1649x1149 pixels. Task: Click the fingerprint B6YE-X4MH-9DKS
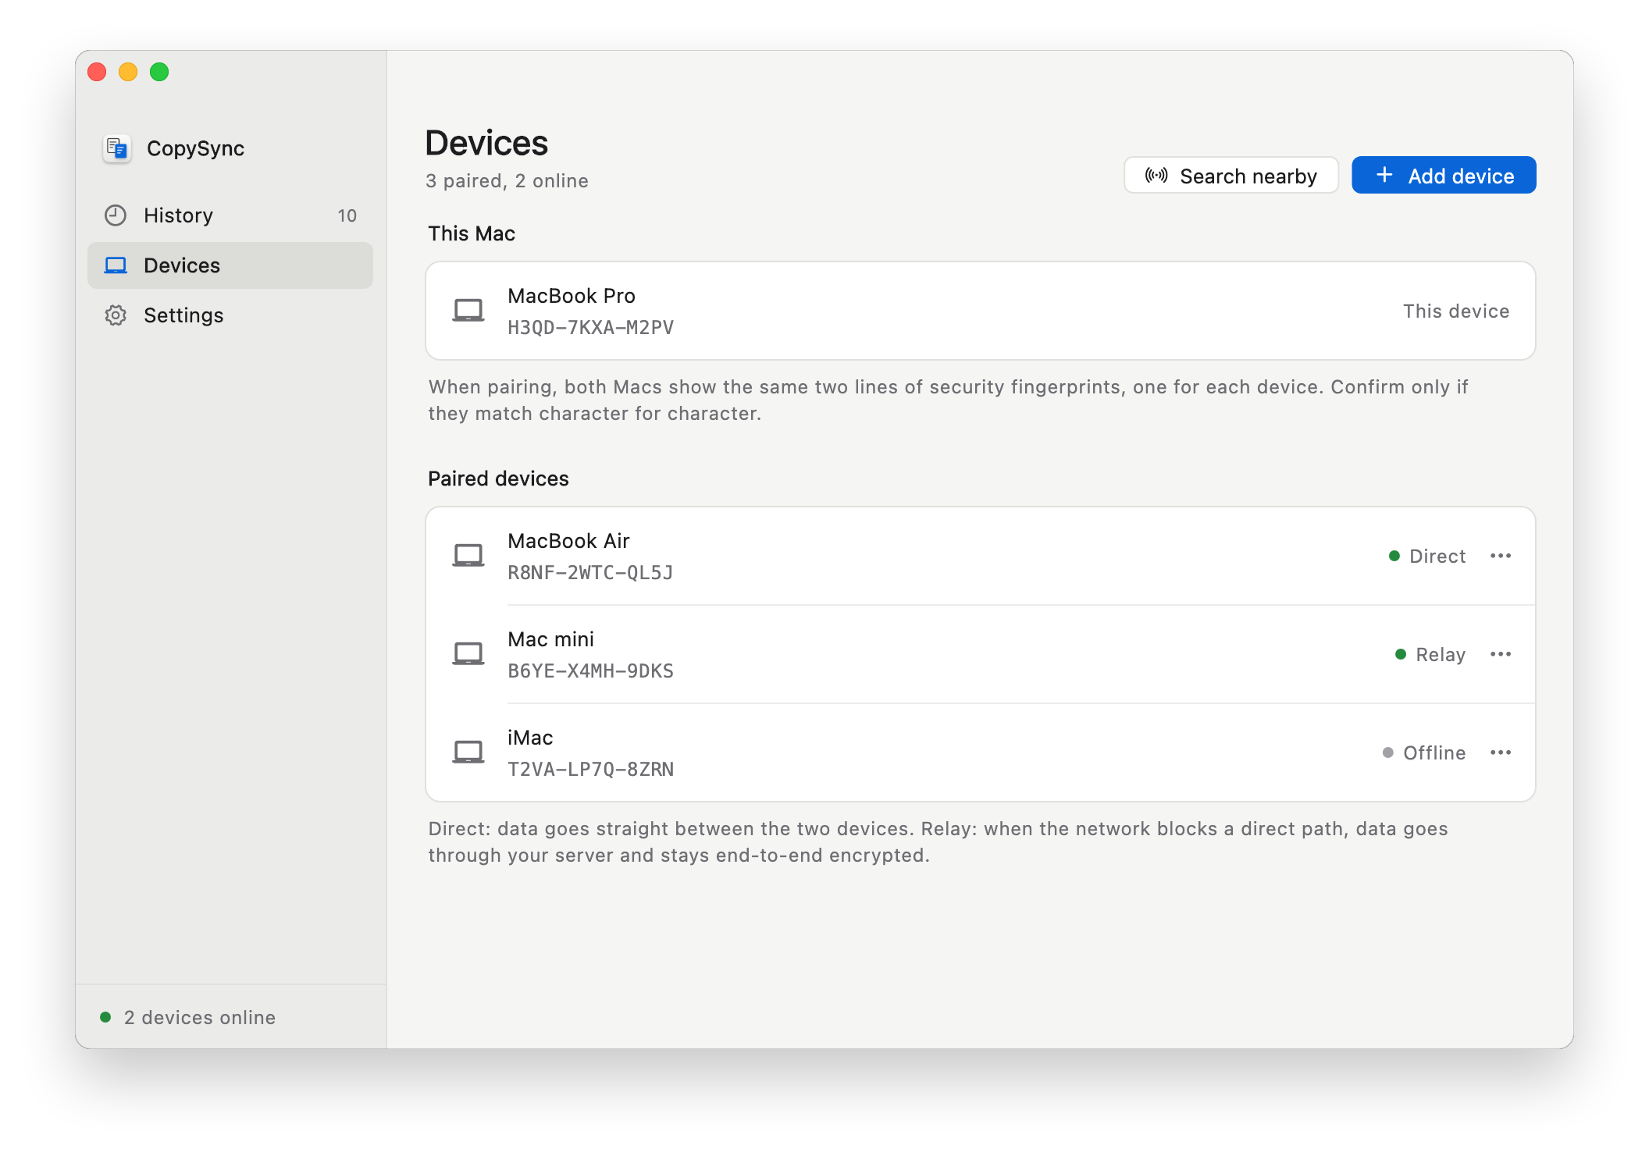coord(590,671)
